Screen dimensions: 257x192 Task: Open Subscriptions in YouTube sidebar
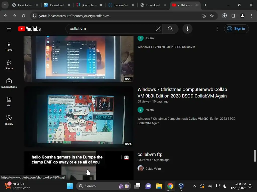tap(9, 83)
